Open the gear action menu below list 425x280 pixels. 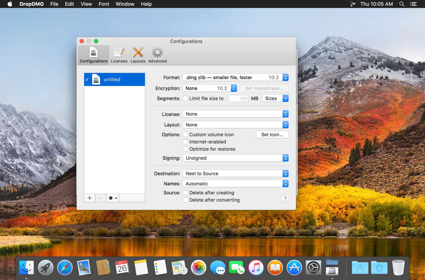coord(113,198)
